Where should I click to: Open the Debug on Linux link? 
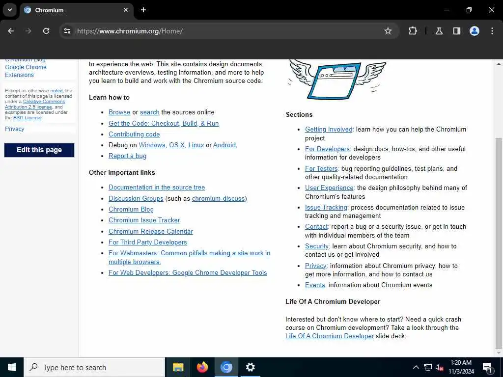pos(196,145)
